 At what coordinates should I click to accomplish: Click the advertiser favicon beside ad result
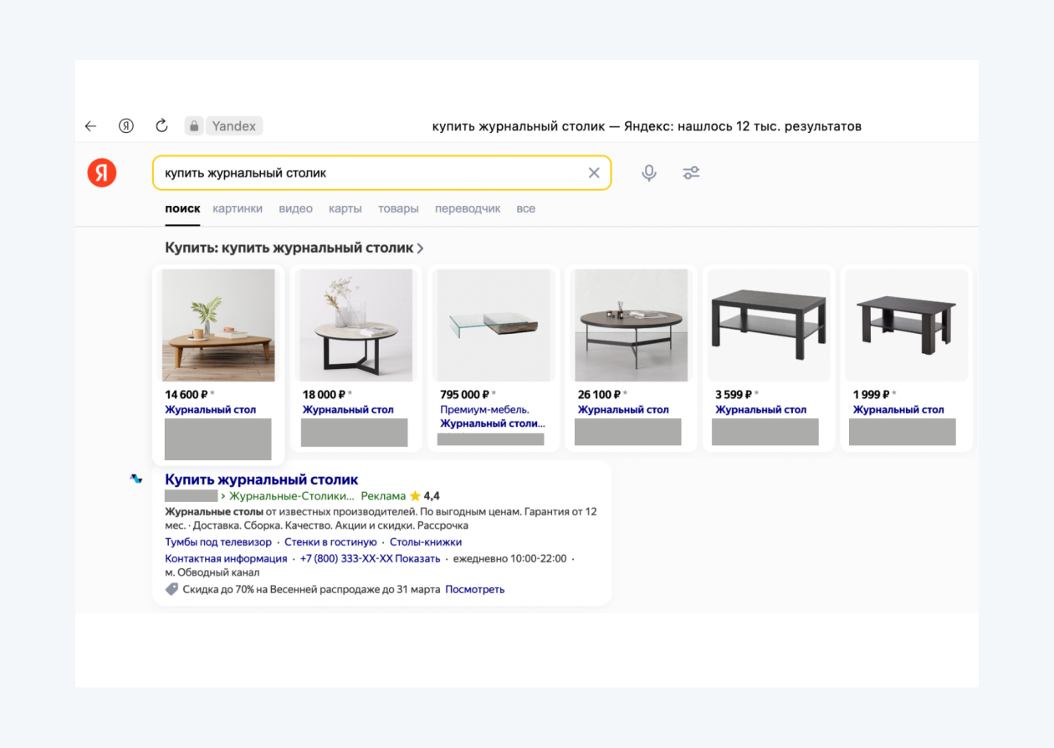pyautogui.click(x=136, y=479)
